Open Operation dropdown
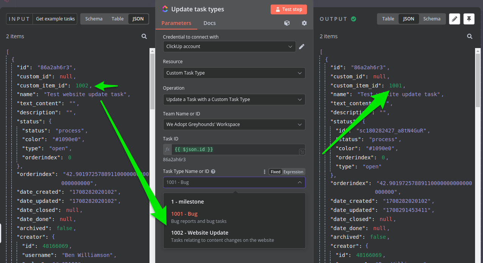This screenshot has height=263, width=483. click(x=234, y=100)
